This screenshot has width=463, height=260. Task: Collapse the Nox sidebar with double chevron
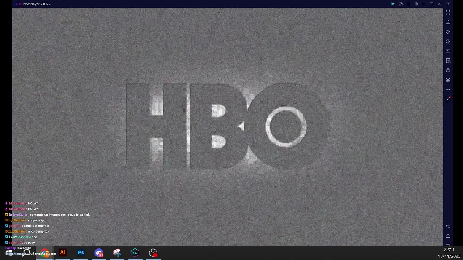[x=448, y=4]
